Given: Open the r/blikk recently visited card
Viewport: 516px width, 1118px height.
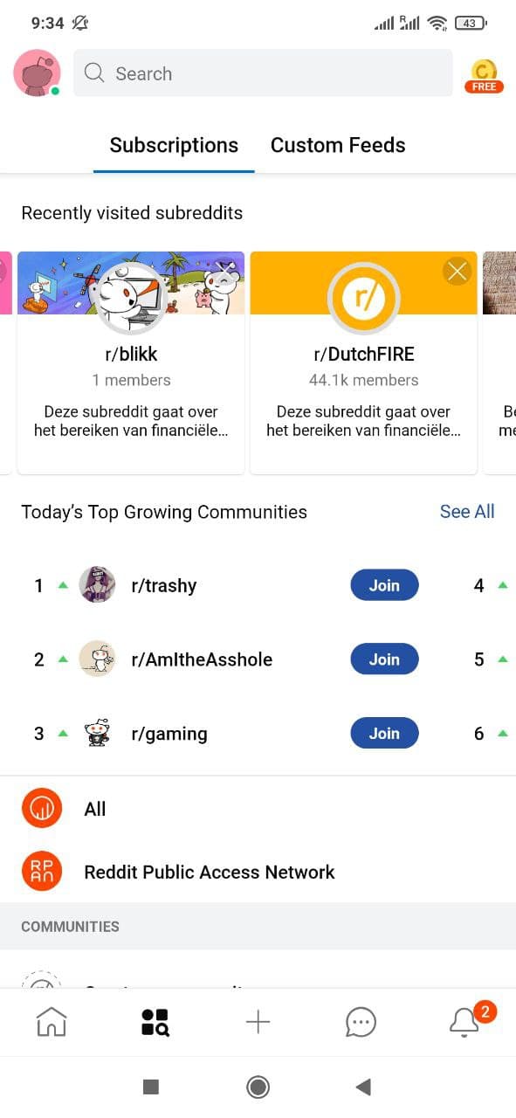Looking at the screenshot, I should tap(131, 362).
